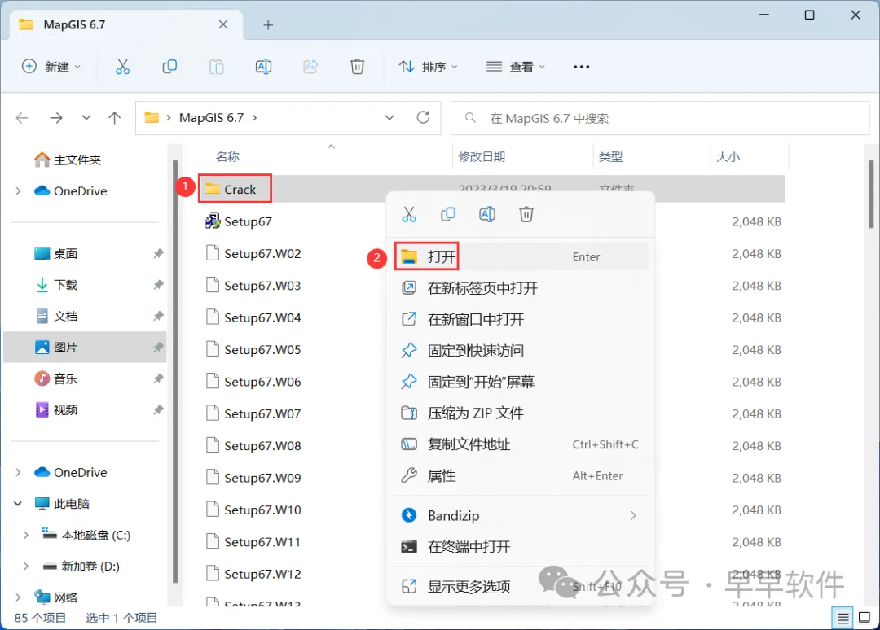Switch to details view icon in status bar

click(843, 619)
